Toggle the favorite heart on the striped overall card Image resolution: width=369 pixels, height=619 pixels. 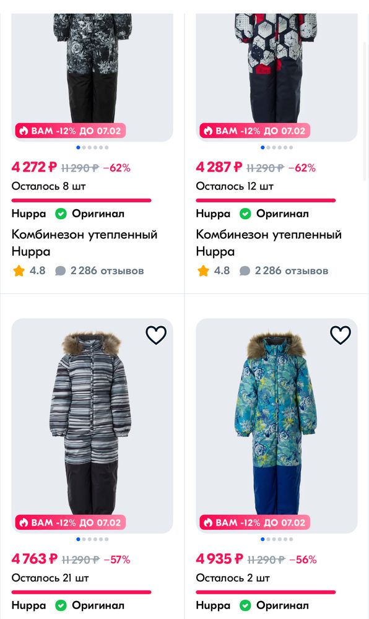click(x=156, y=335)
